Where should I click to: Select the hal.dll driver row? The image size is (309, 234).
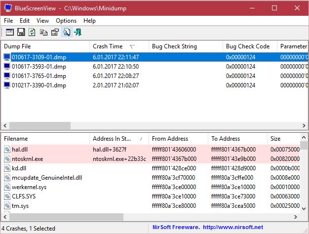pyautogui.click(x=151, y=150)
